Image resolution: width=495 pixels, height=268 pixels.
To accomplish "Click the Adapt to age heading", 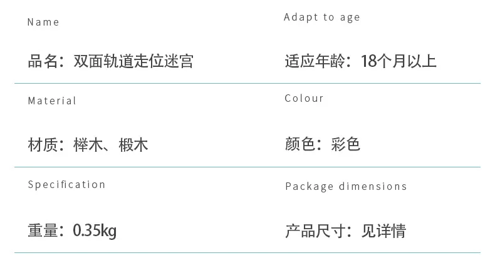I will [321, 17].
